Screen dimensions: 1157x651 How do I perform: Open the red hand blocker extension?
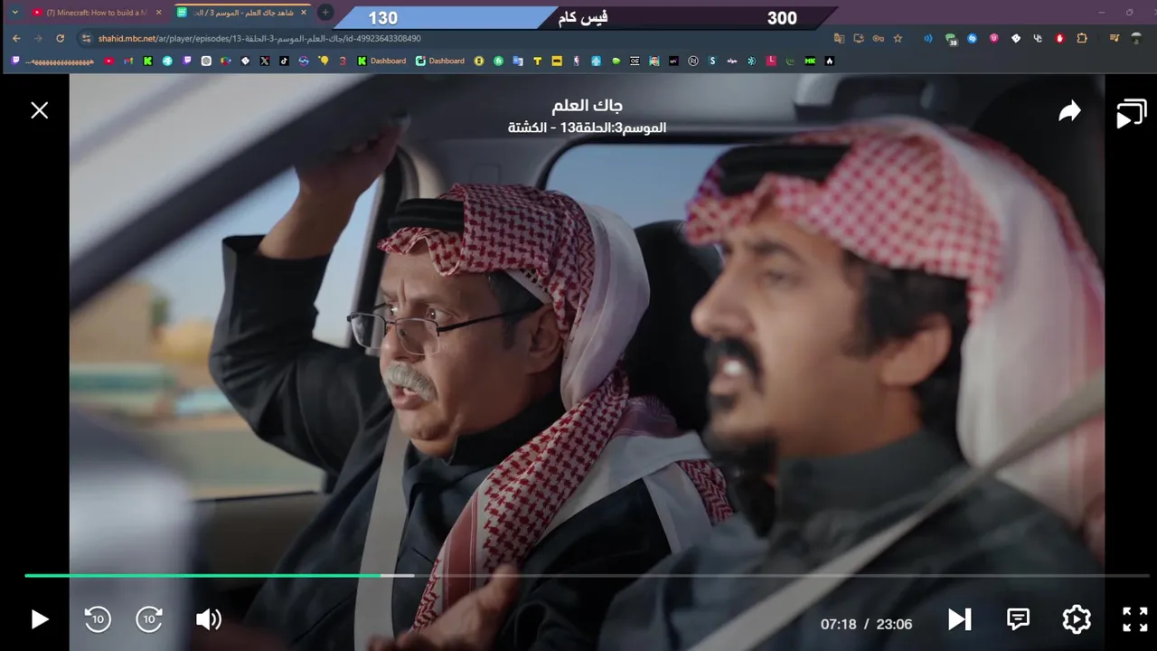coord(1059,38)
